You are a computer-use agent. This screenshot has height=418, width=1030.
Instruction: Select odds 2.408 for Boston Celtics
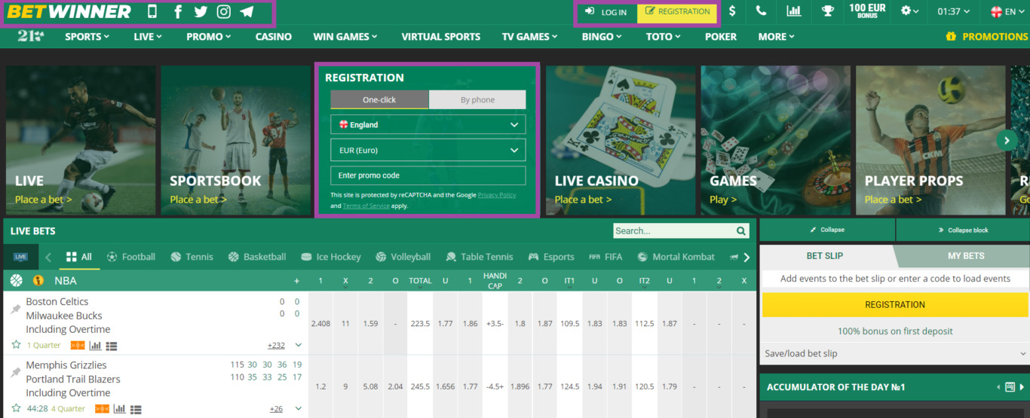click(x=320, y=323)
